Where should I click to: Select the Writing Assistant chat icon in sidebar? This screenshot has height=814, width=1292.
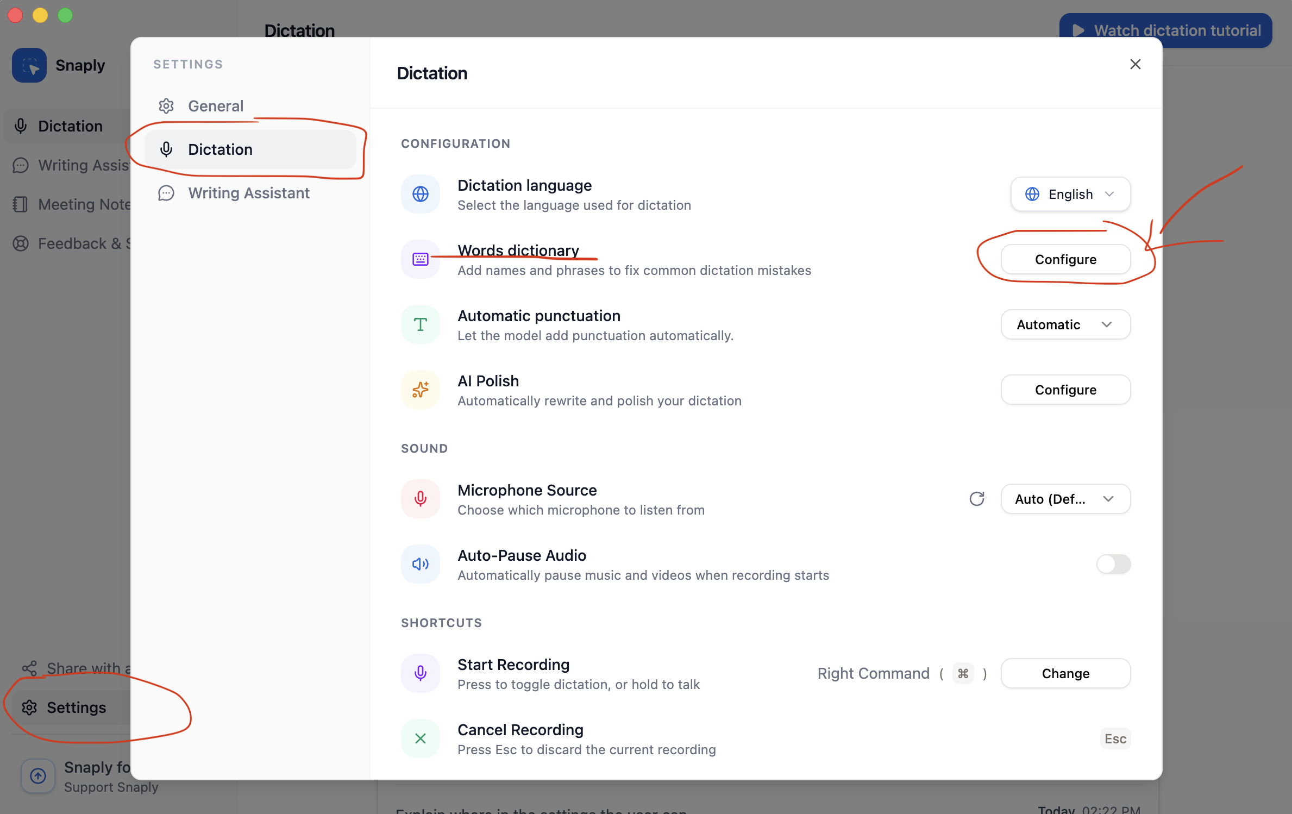click(21, 165)
